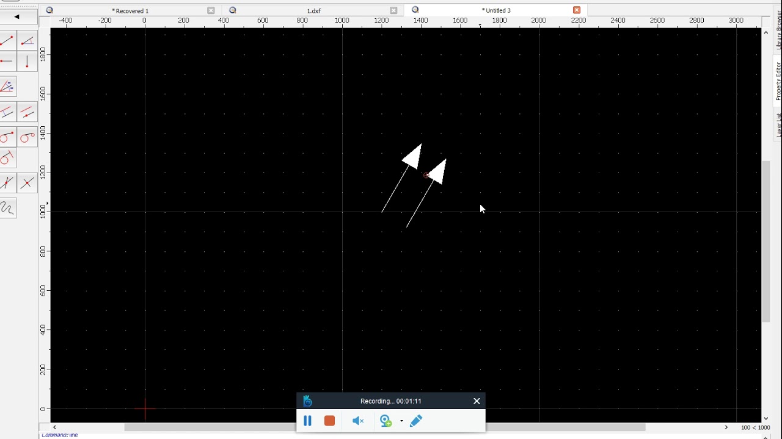Select the Angle Bisector line tool
The image size is (782, 439).
coord(7,87)
